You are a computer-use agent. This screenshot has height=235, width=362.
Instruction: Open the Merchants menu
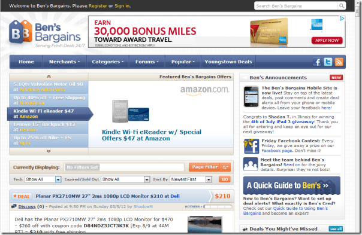tap(64, 62)
